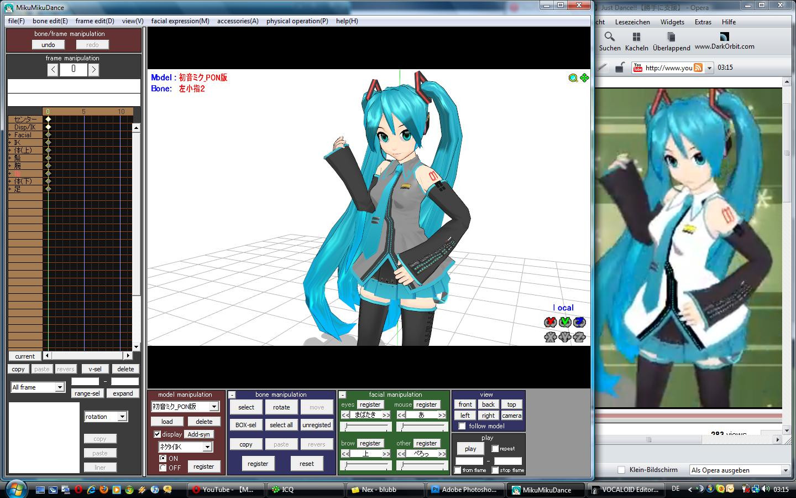Open the DarkOrbit bookmark icon in Opera
Image resolution: width=796 pixels, height=498 pixels.
[x=724, y=37]
